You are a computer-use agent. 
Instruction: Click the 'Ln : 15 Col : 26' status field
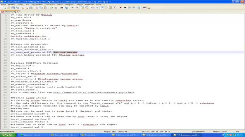click(x=150, y=132)
